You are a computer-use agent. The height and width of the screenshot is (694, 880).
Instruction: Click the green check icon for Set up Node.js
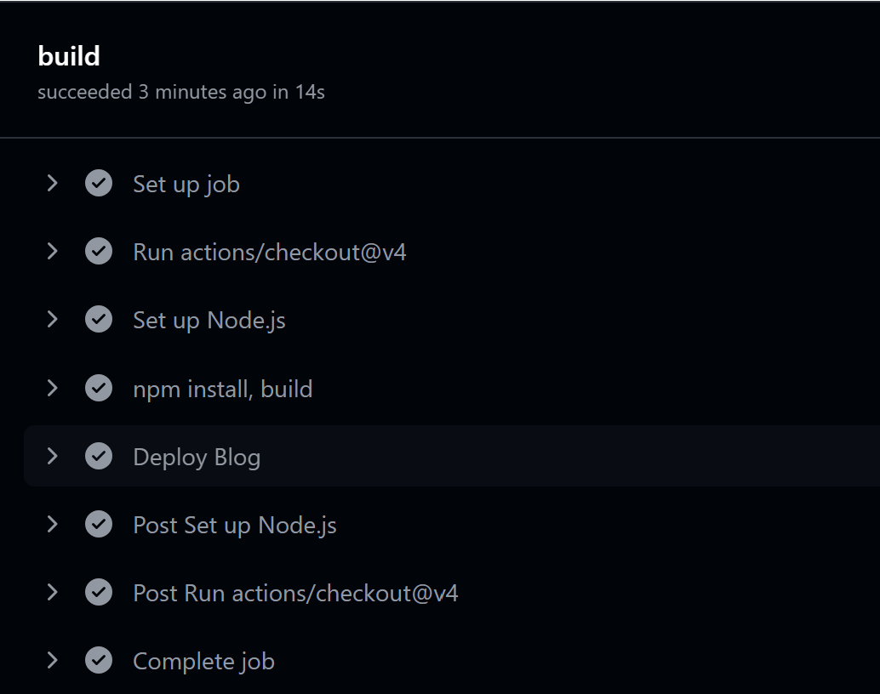[x=99, y=320]
